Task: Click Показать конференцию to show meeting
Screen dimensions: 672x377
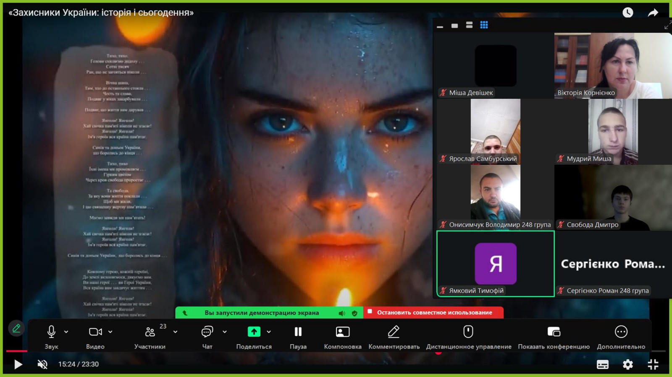Action: click(x=554, y=332)
